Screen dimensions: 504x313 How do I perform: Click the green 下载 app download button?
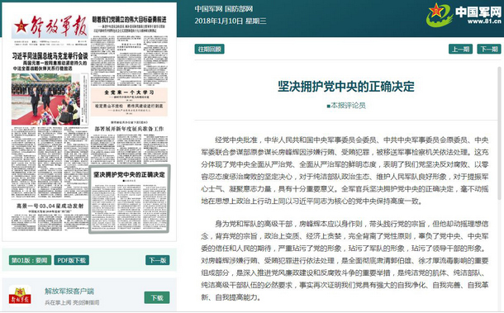click(157, 298)
